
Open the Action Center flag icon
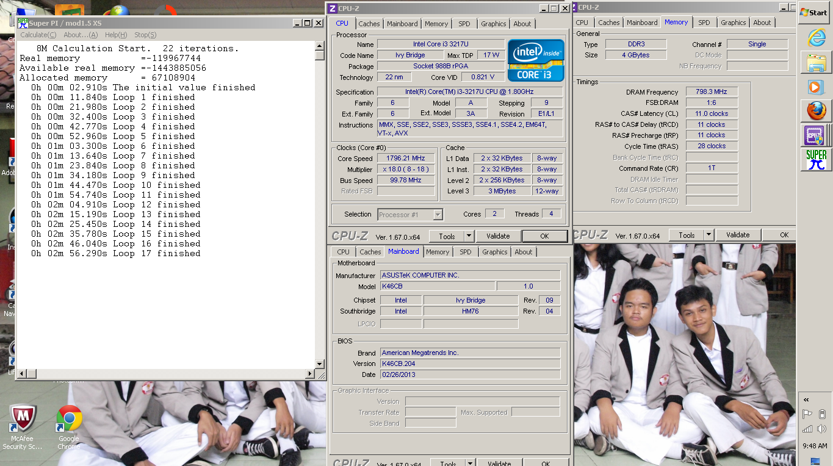[807, 414]
